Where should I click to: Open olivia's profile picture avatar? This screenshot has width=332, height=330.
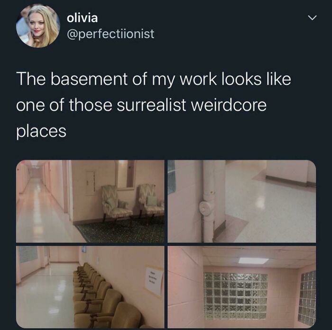click(x=38, y=26)
